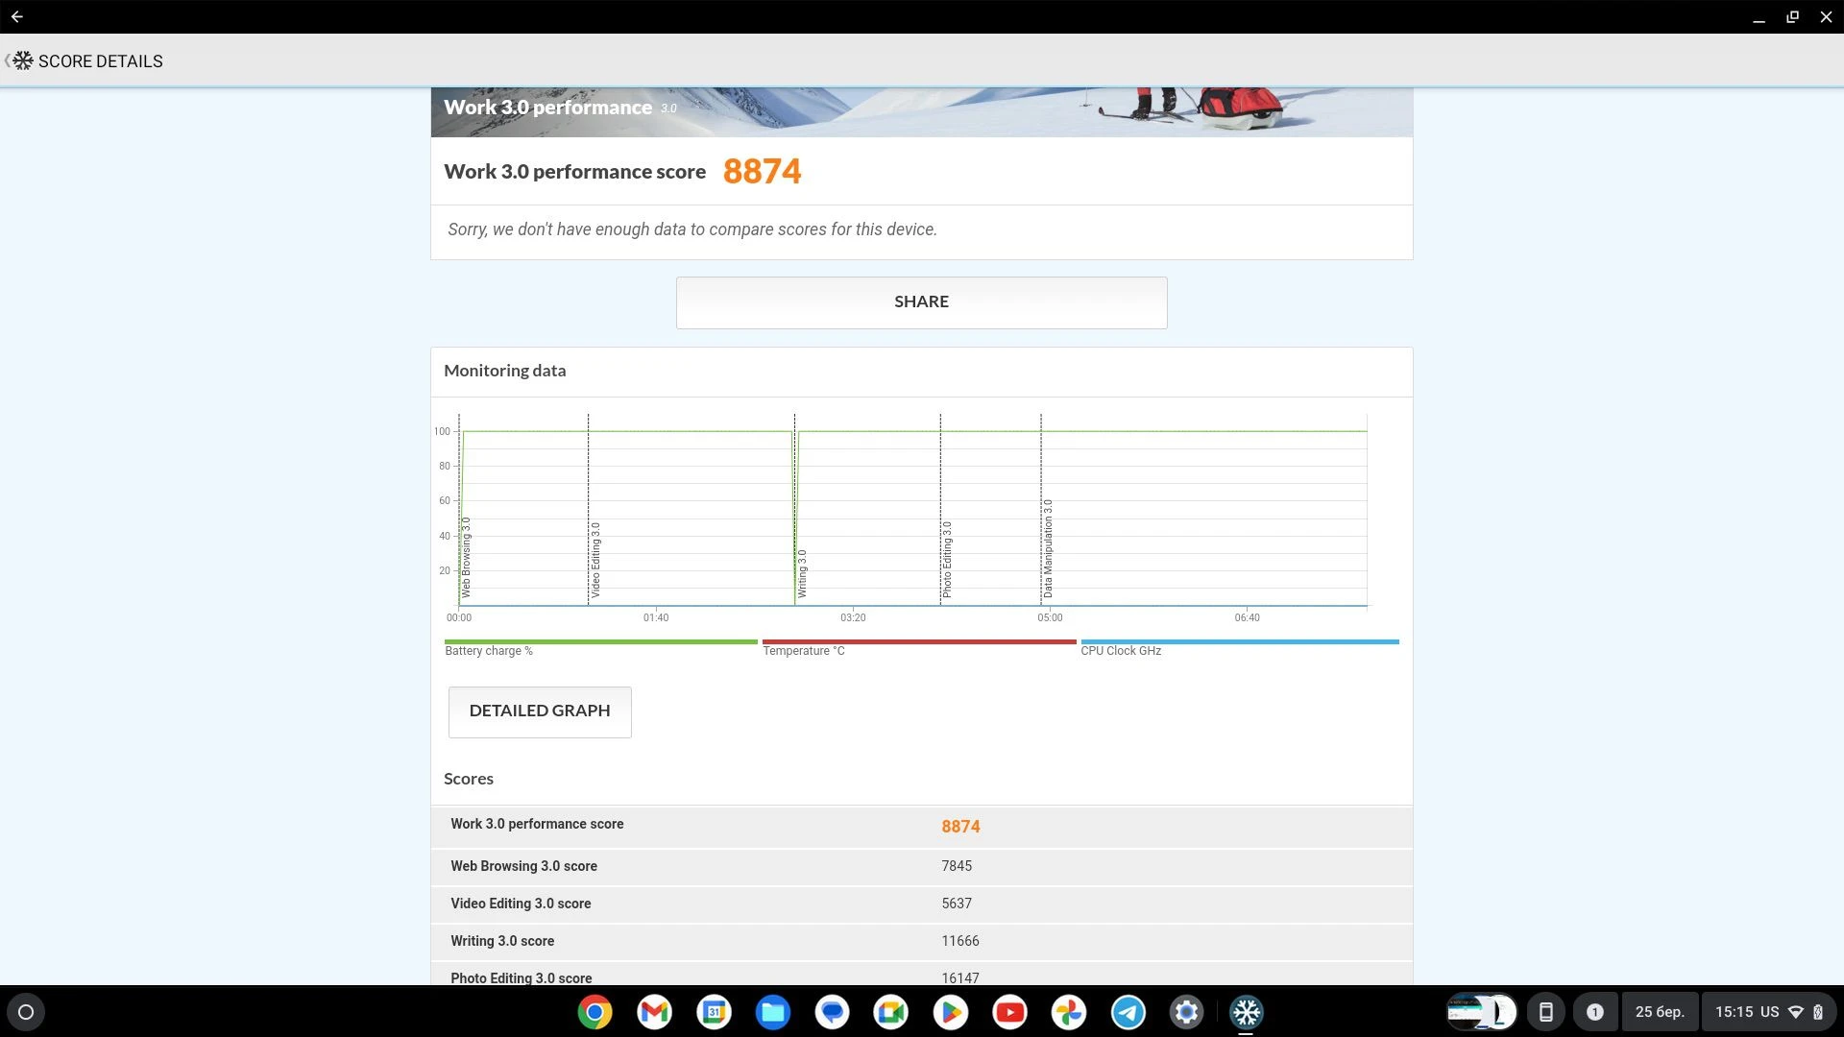Open the ChromeOS launcher circle button
The image size is (1844, 1037).
[x=26, y=1012]
